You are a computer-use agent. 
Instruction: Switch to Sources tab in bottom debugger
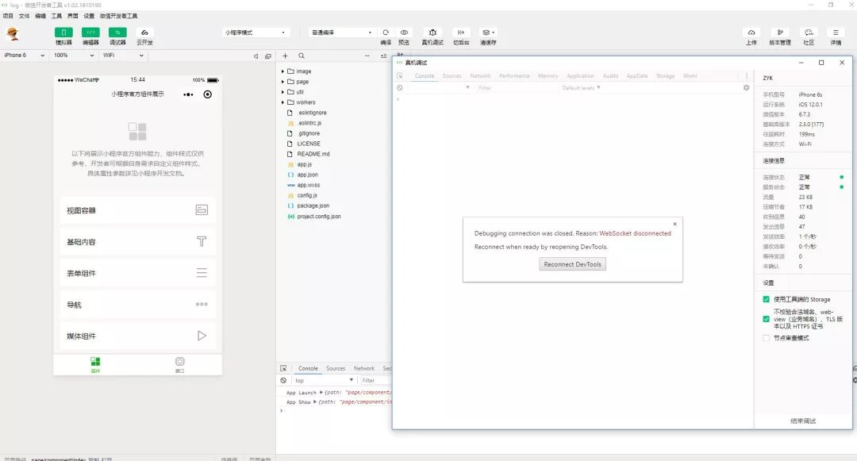336,369
